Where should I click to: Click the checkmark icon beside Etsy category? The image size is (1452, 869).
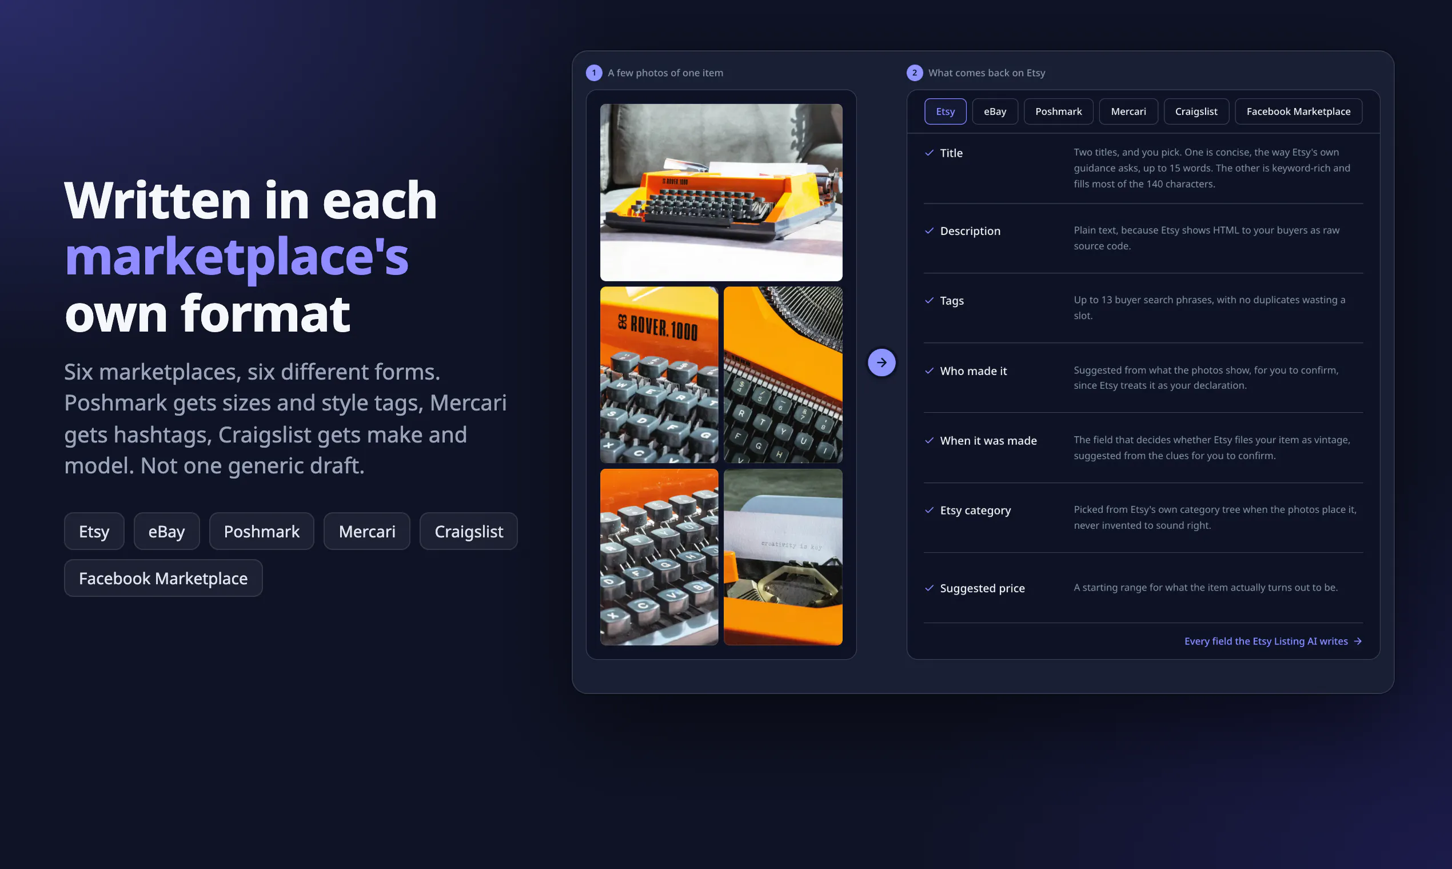coord(929,510)
